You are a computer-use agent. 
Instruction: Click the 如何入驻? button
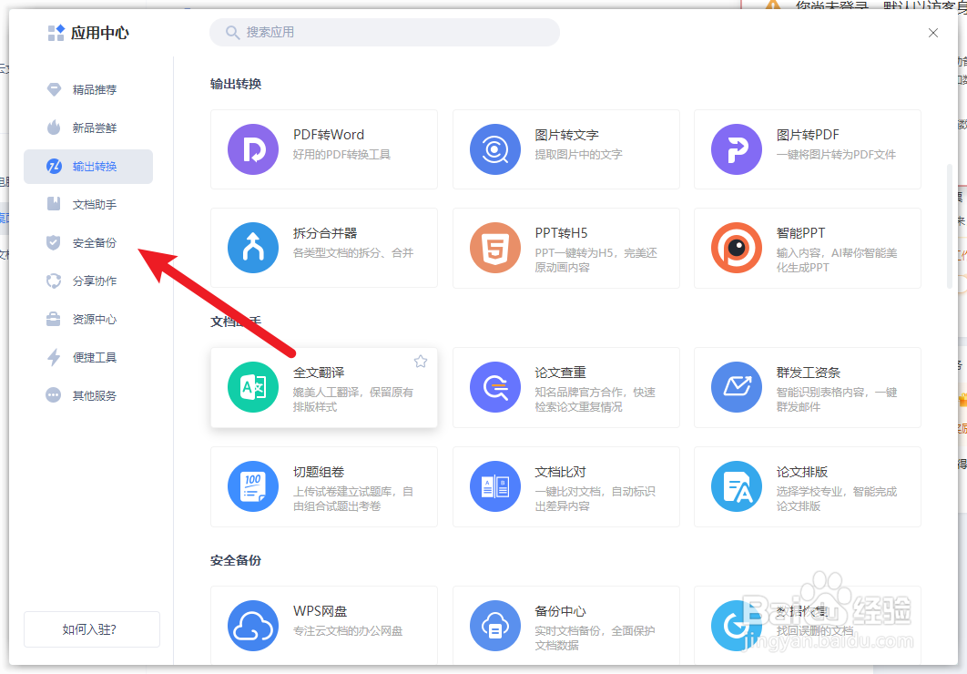tap(92, 629)
